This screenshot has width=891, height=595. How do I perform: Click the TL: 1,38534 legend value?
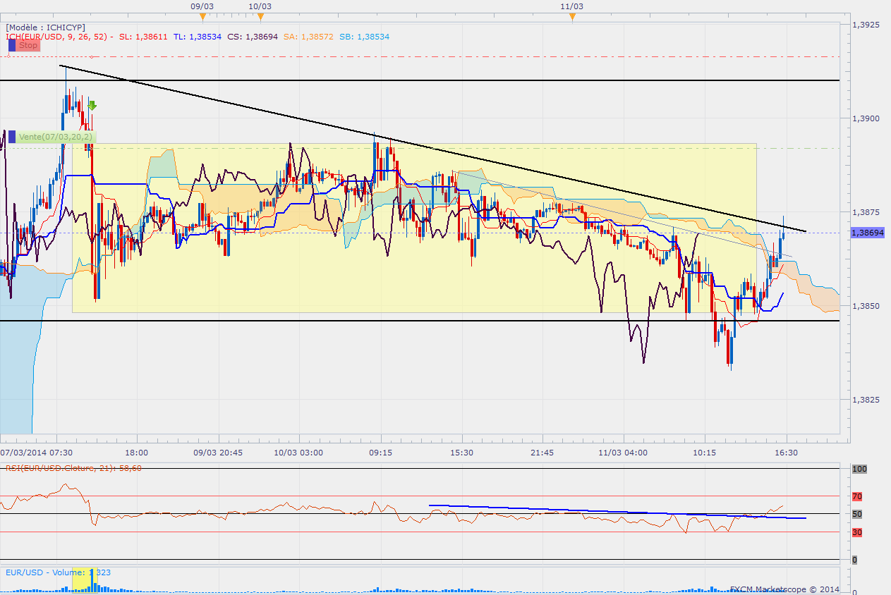197,37
